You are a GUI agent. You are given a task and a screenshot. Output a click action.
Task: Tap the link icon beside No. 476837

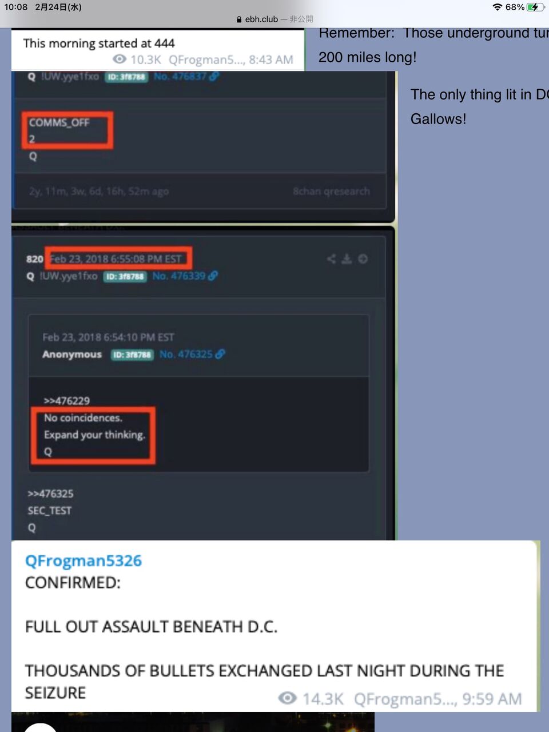pyautogui.click(x=213, y=76)
